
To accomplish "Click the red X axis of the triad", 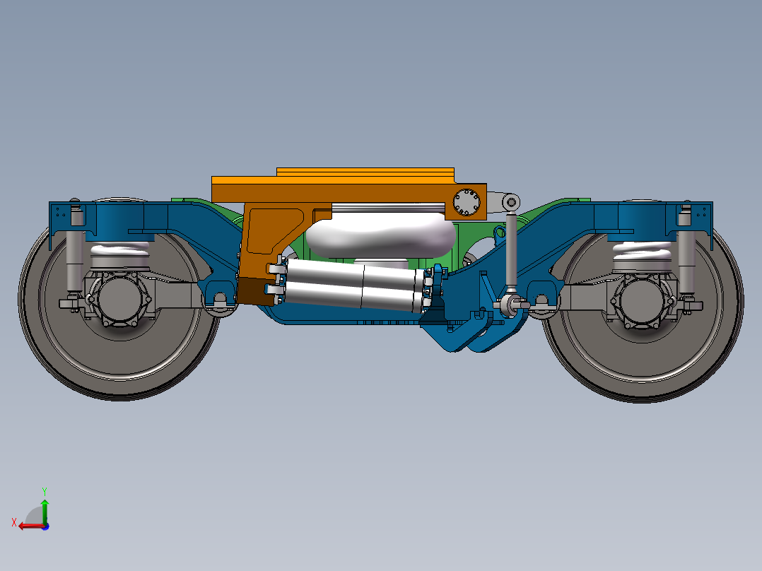I will pos(32,526).
